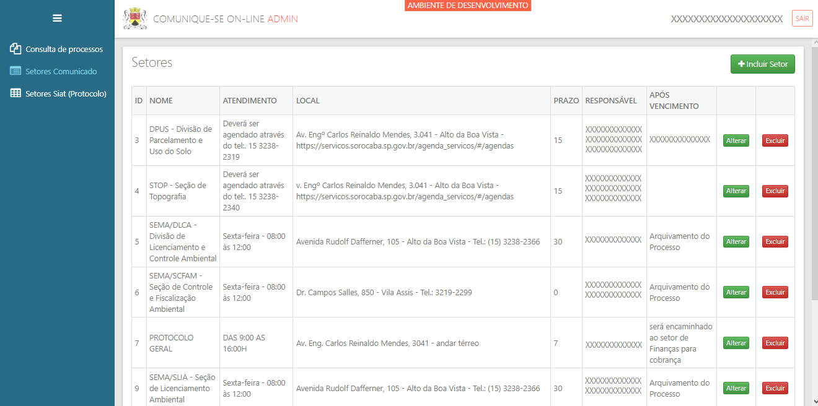The height and width of the screenshot is (406, 818).
Task: Click the PROTOCOLO GERAL name cell
Action: coord(183,343)
